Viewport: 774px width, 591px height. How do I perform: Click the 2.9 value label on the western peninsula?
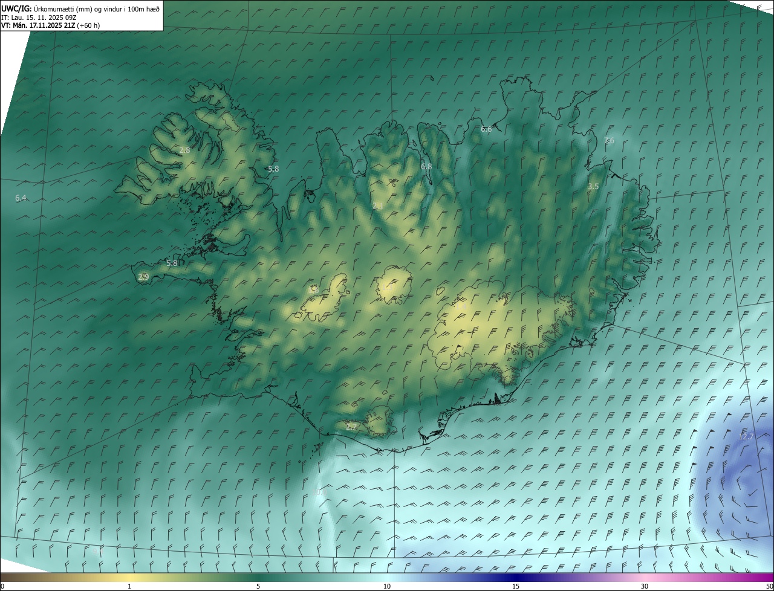pos(143,277)
